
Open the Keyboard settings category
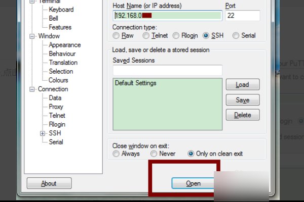click(61, 10)
